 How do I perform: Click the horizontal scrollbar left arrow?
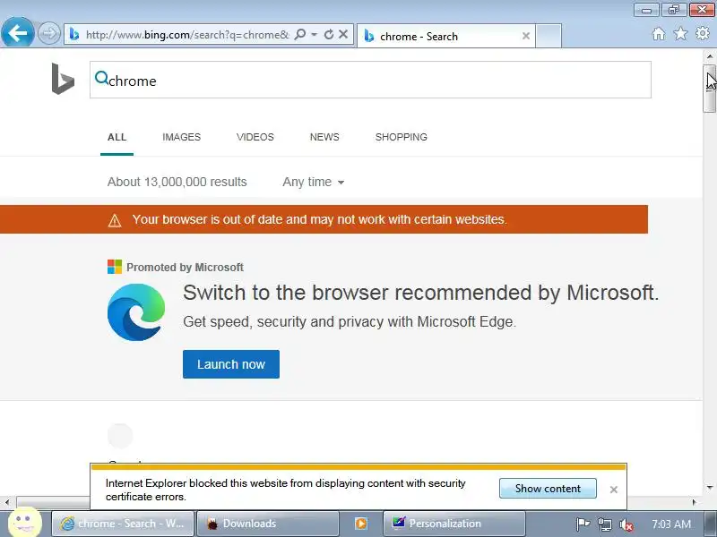pyautogui.click(x=7, y=502)
